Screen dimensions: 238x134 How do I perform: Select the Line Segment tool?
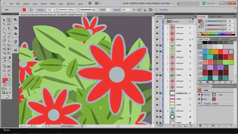pyautogui.click(x=4, y=33)
